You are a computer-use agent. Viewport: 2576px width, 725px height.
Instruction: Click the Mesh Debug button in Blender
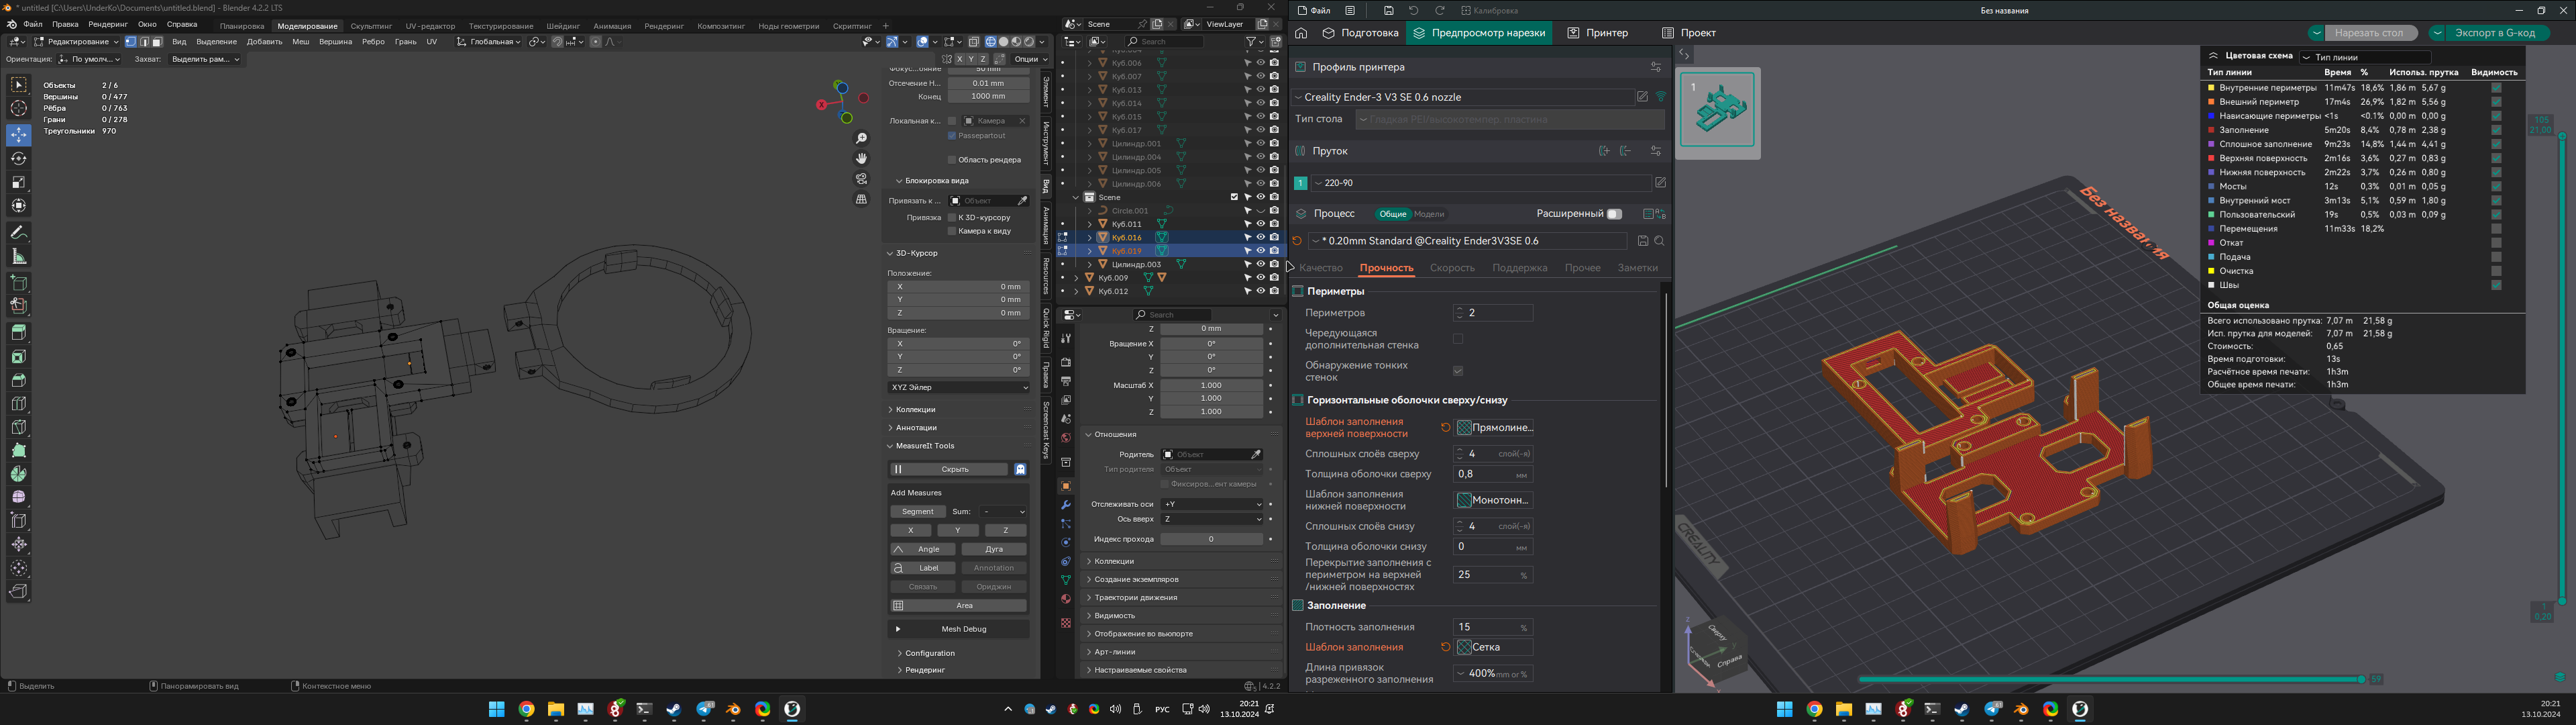(959, 630)
